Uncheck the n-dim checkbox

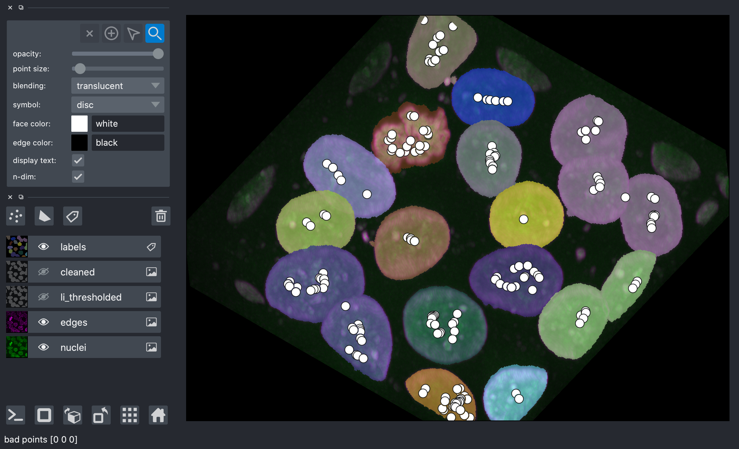coord(78,177)
